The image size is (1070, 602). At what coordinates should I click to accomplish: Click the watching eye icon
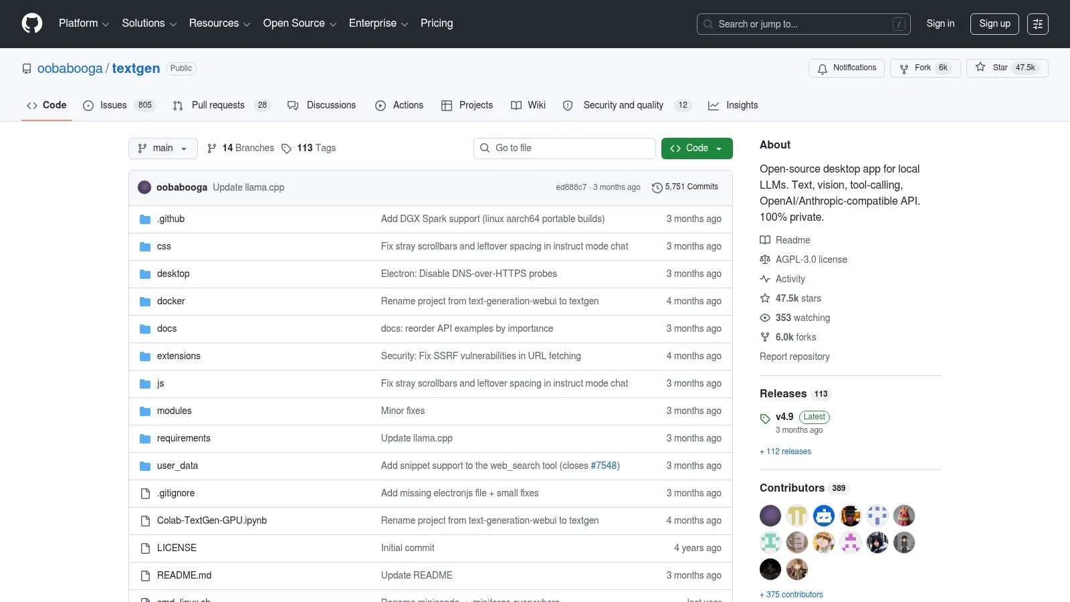[x=765, y=318]
